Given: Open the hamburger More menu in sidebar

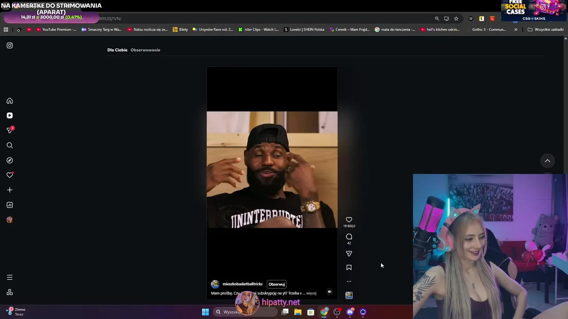Looking at the screenshot, I should pyautogui.click(x=10, y=277).
